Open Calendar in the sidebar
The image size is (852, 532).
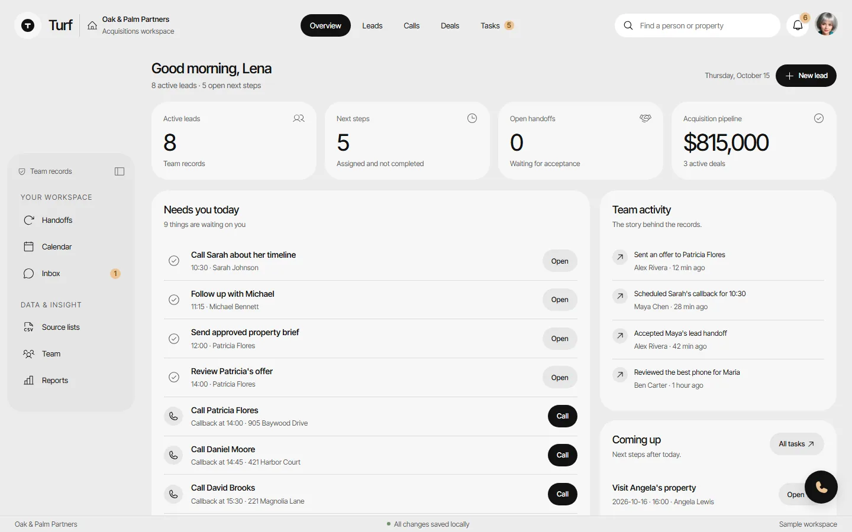[x=71, y=247]
